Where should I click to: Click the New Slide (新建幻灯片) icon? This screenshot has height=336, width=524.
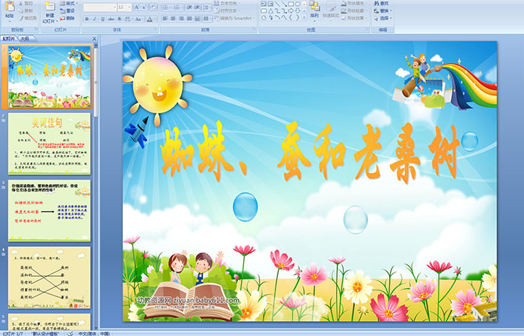pyautogui.click(x=50, y=6)
